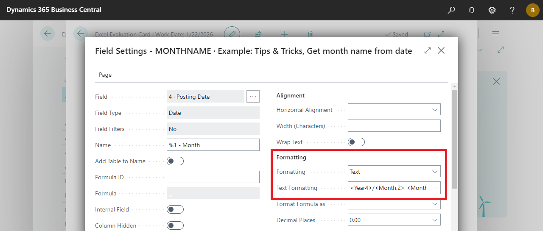Enable the Wrap Text switch
The height and width of the screenshot is (231, 543).
356,142
